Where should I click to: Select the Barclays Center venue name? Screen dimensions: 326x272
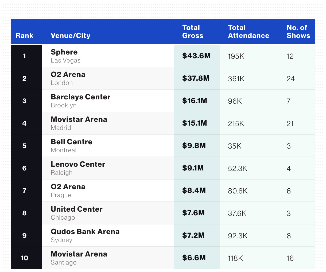[80, 97]
